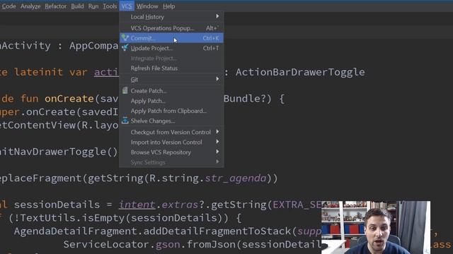Select Commit from VCS menu

click(x=171, y=38)
